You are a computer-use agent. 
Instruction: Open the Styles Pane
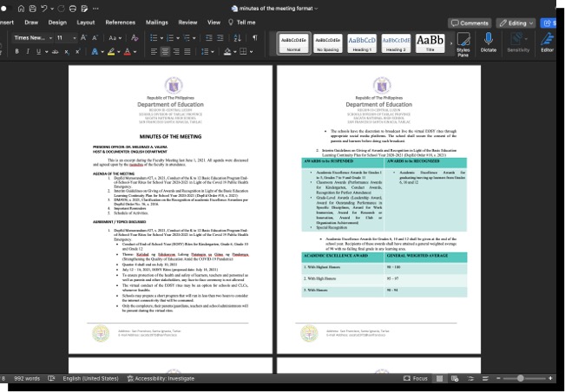463,44
